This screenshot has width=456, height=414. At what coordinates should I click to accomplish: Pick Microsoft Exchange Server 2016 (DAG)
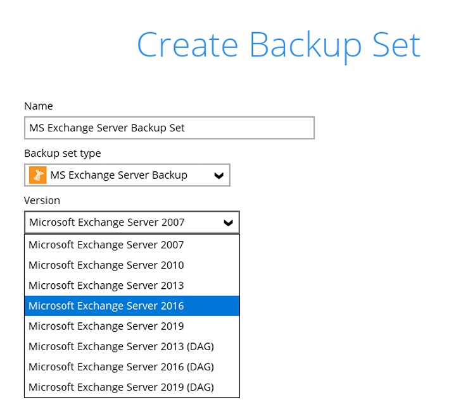click(x=121, y=367)
